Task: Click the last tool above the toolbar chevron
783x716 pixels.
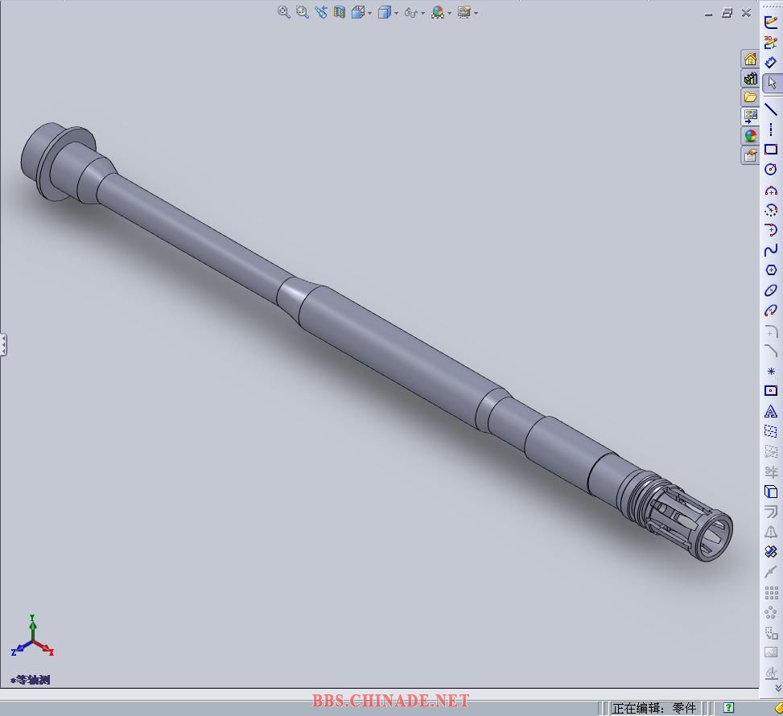Action: coord(771,673)
